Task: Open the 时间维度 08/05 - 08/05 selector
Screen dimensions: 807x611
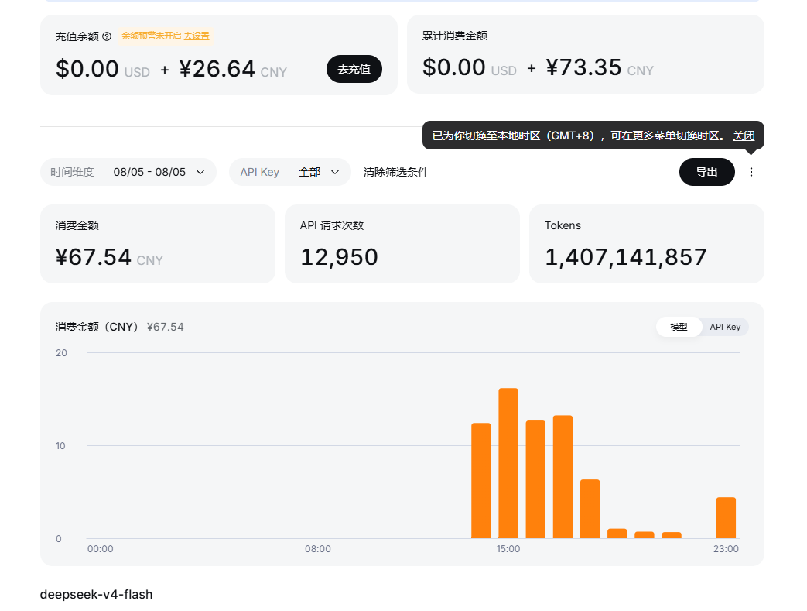Action: coord(128,172)
